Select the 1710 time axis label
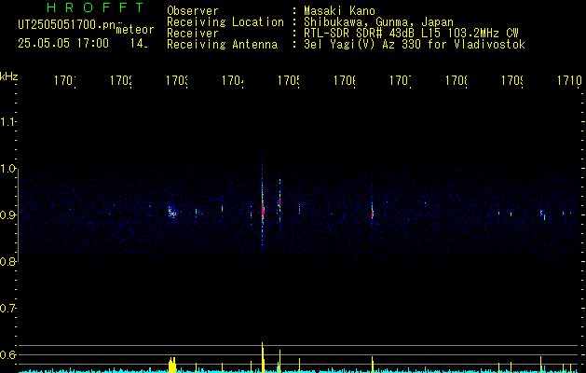This screenshot has height=373, width=586. pos(569,80)
